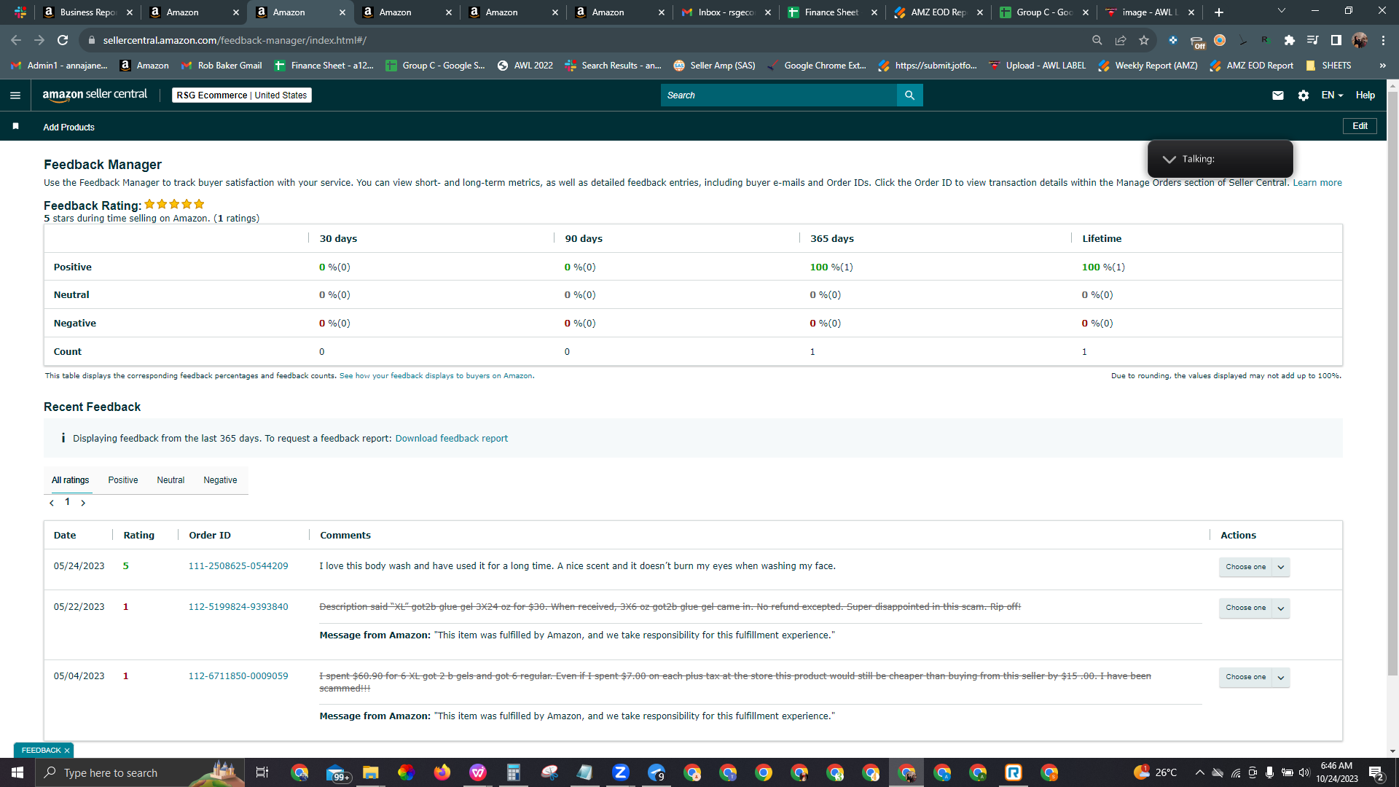The width and height of the screenshot is (1399, 787).
Task: Open the Chrome extensions puzzle icon
Action: tap(1290, 40)
